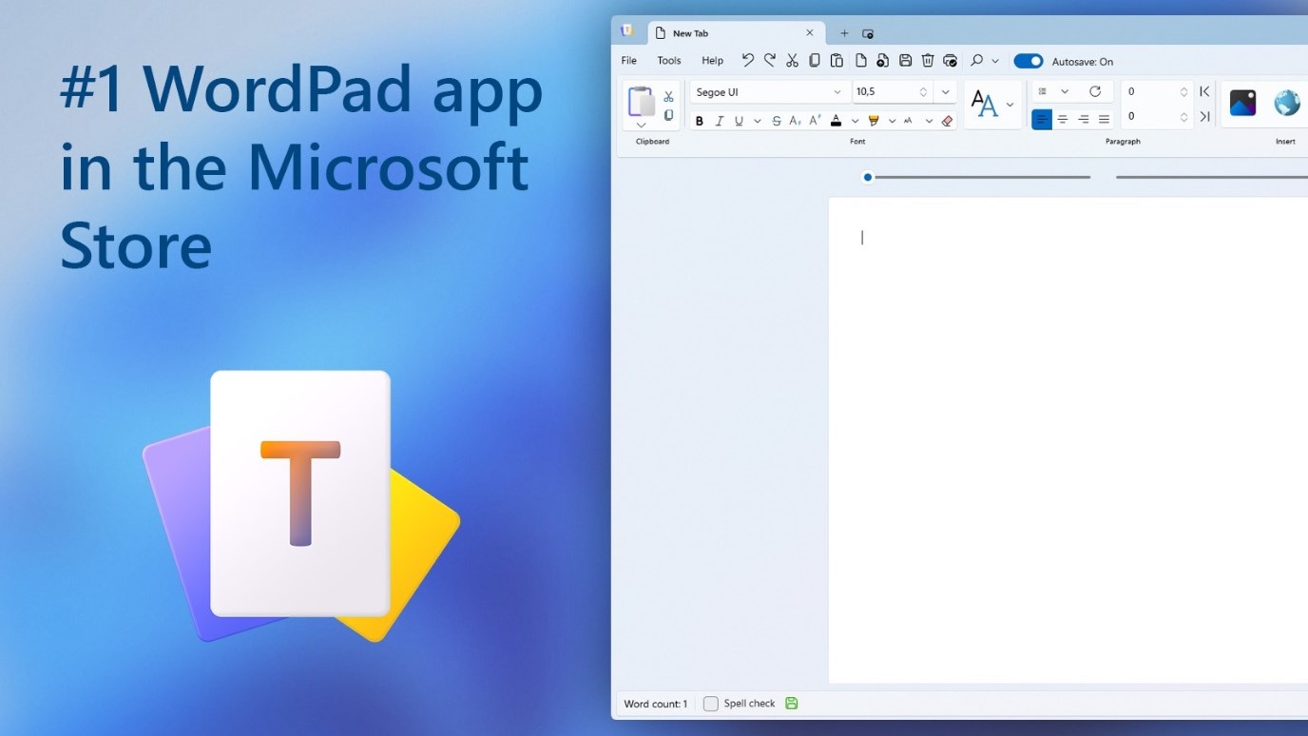Center align the text
1308x736 pixels.
[1063, 119]
